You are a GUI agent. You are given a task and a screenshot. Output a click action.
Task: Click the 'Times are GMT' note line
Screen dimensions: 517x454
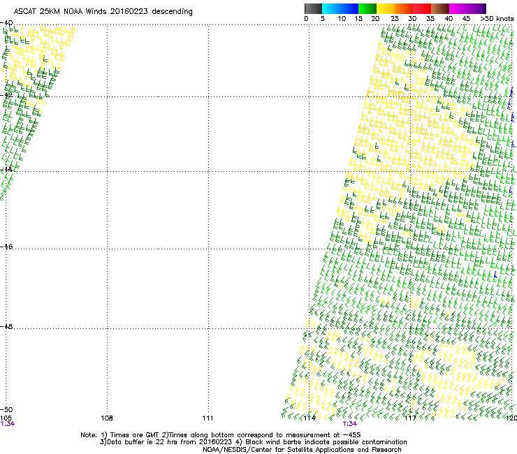[x=221, y=435]
